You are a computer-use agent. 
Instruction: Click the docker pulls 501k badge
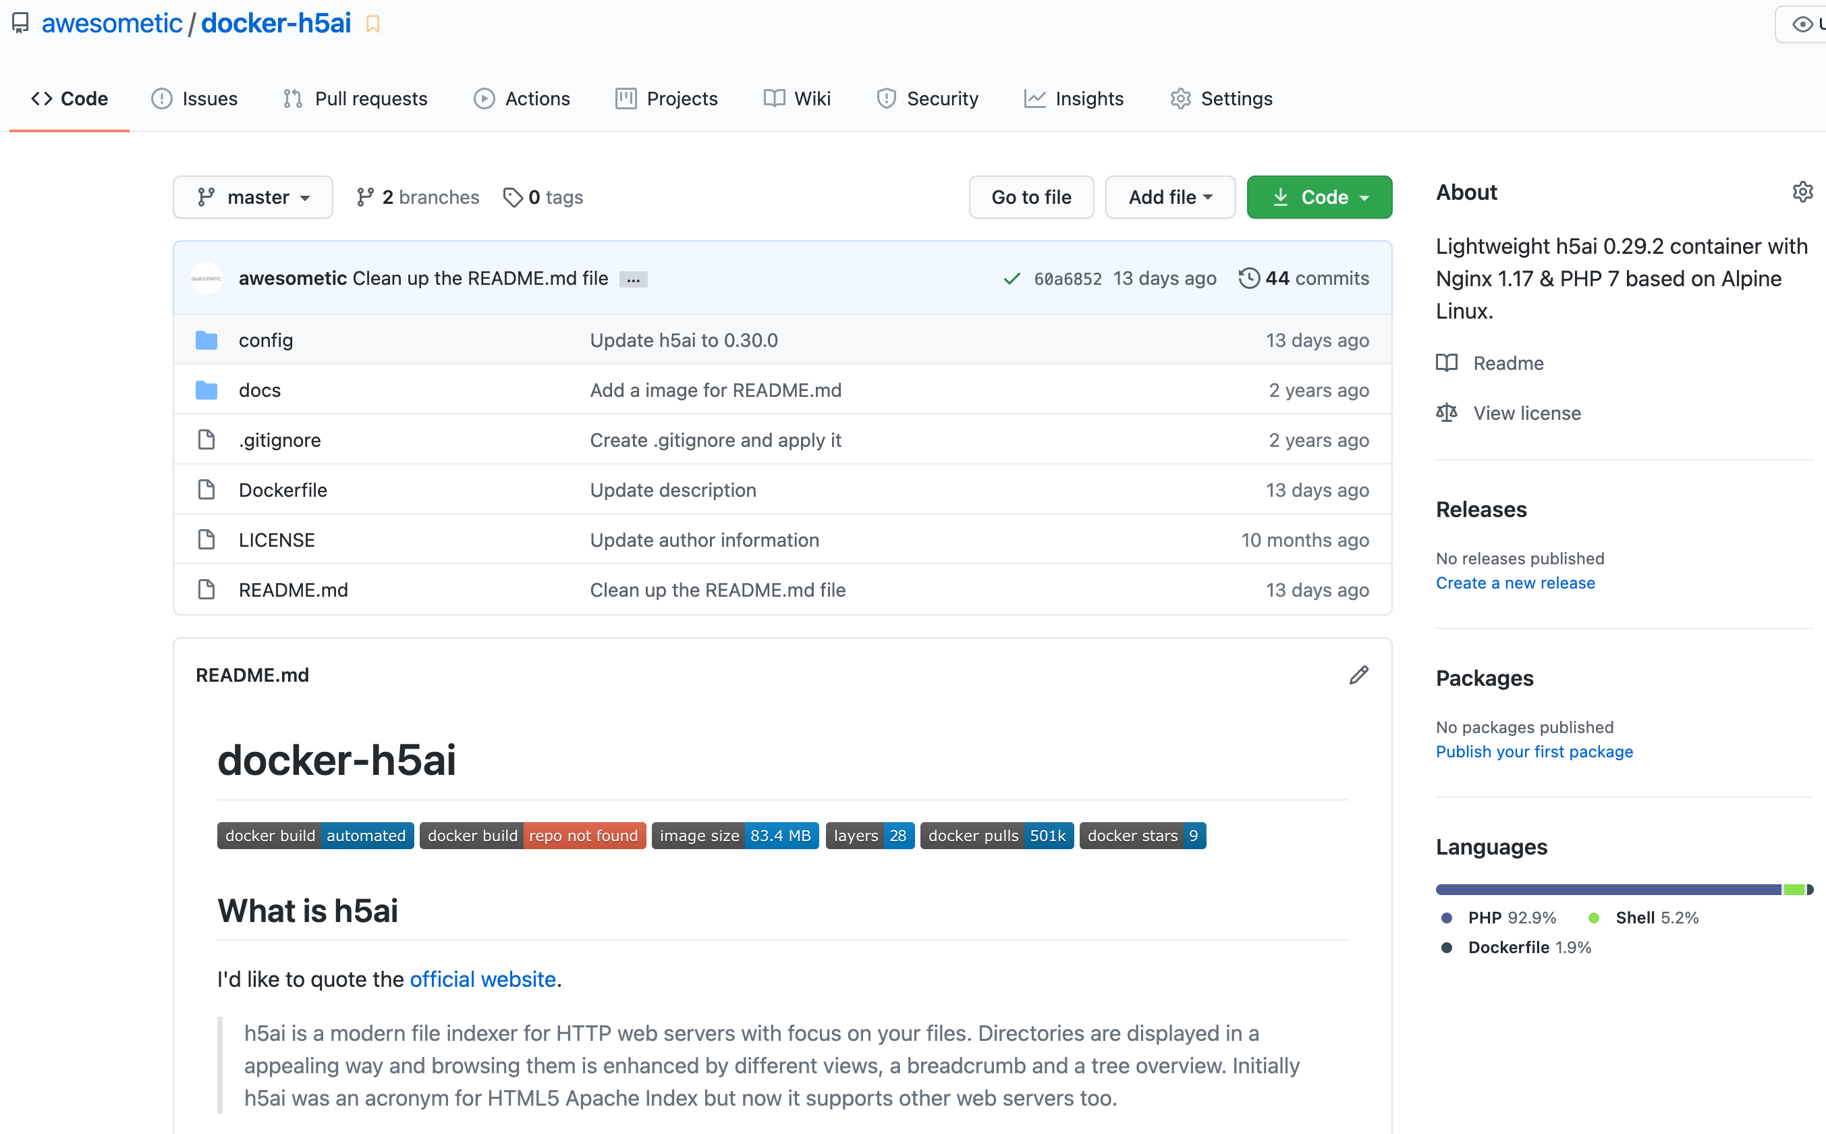(x=996, y=836)
